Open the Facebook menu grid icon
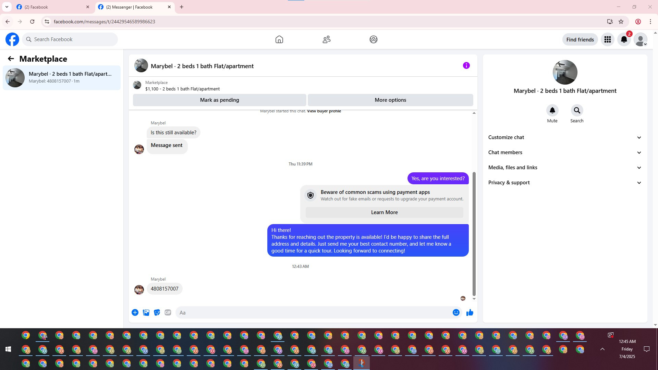 pyautogui.click(x=607, y=39)
